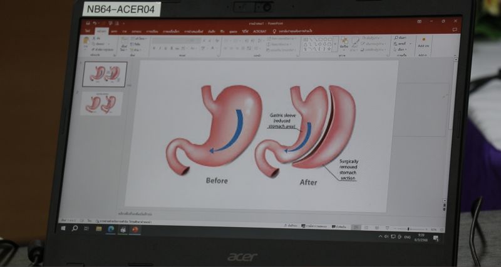Fit slide to current window
The image size is (501, 267).
click(443, 229)
